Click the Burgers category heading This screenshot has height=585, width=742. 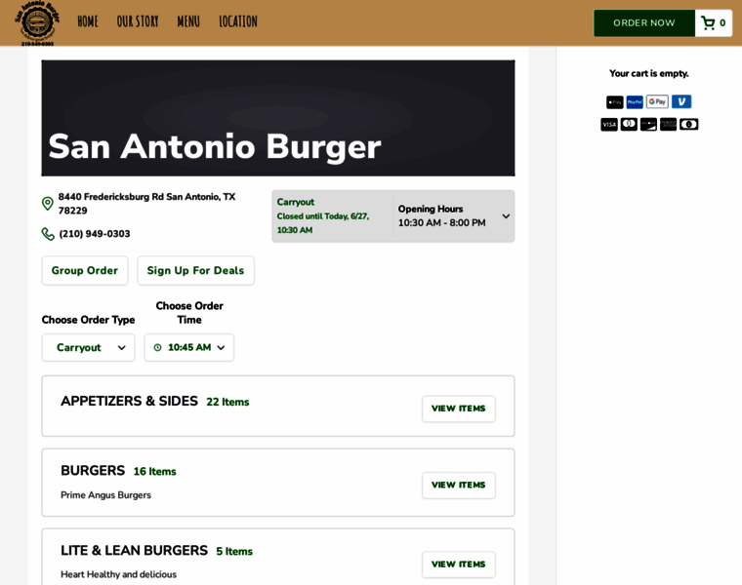point(93,471)
